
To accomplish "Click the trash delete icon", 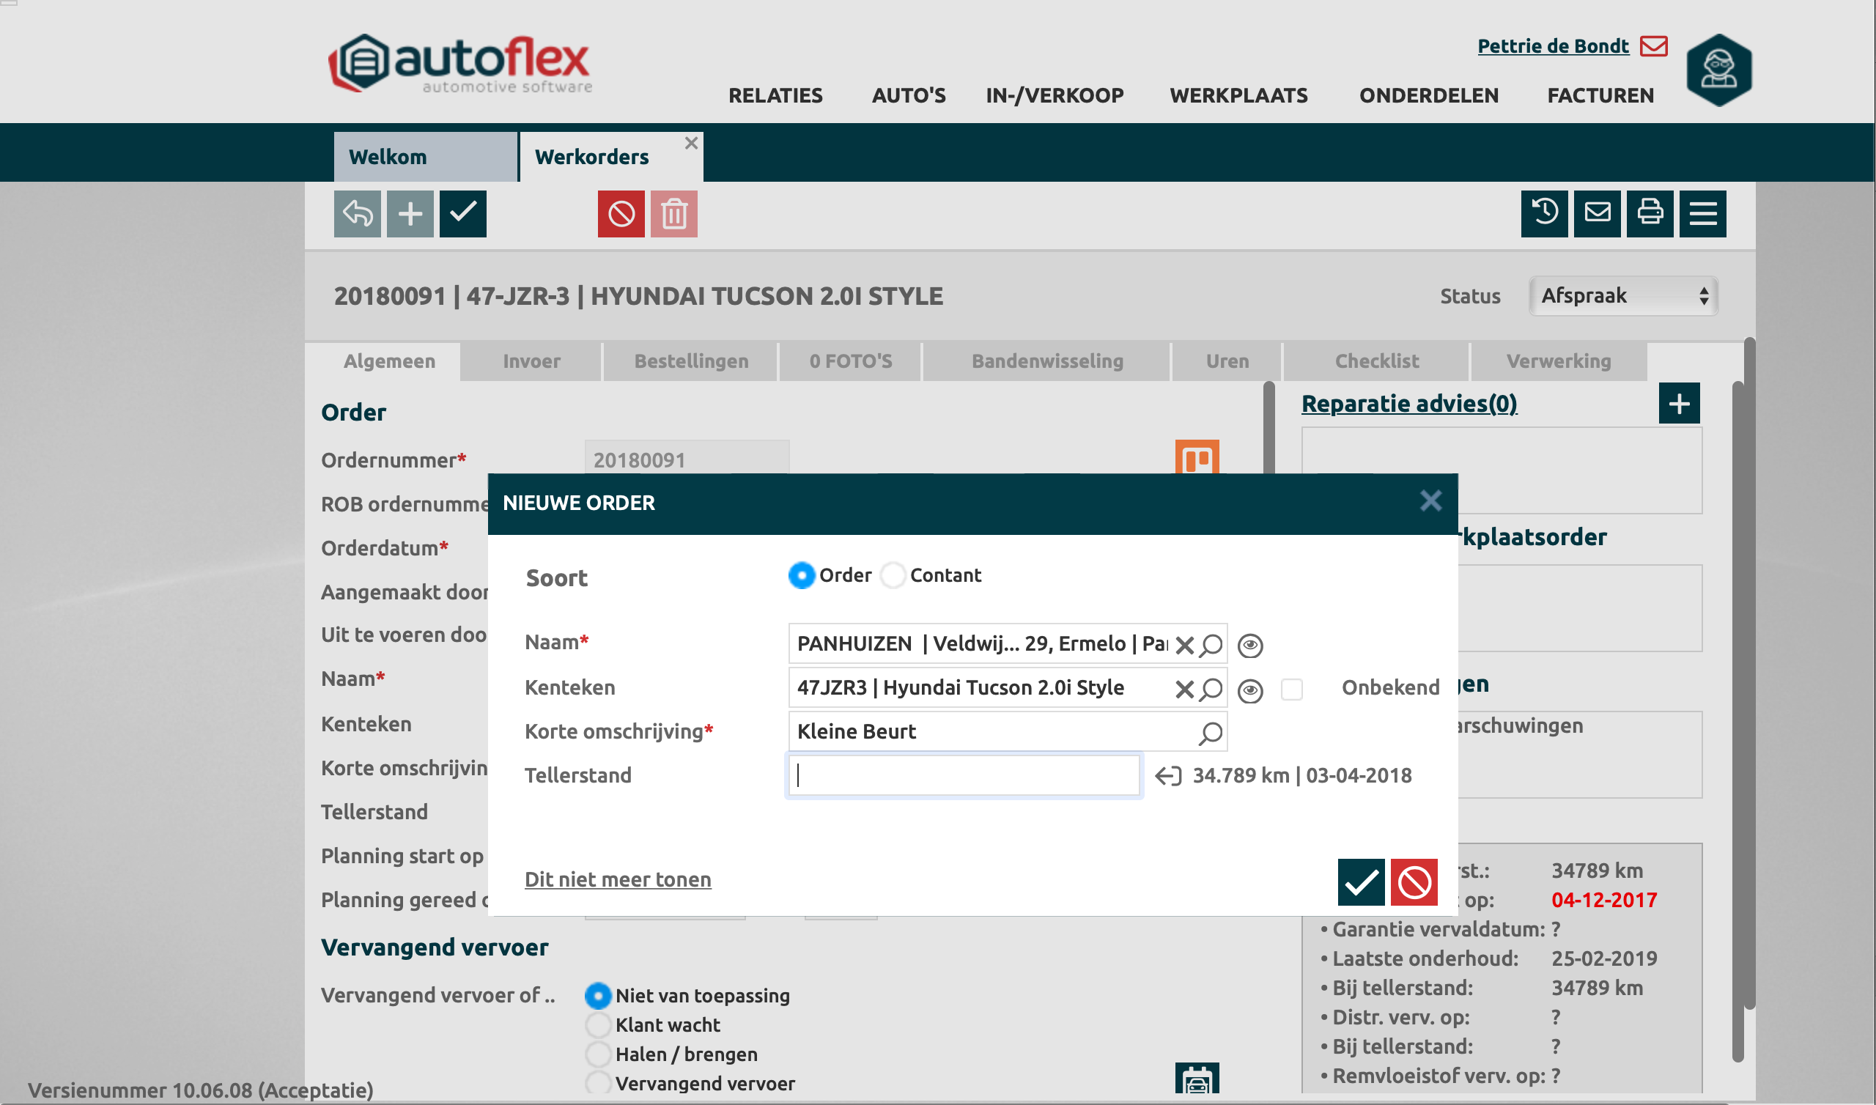I will click(x=673, y=214).
